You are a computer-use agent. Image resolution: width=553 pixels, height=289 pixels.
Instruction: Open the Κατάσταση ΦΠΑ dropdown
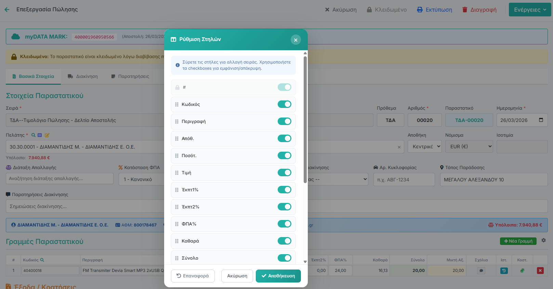142,179
